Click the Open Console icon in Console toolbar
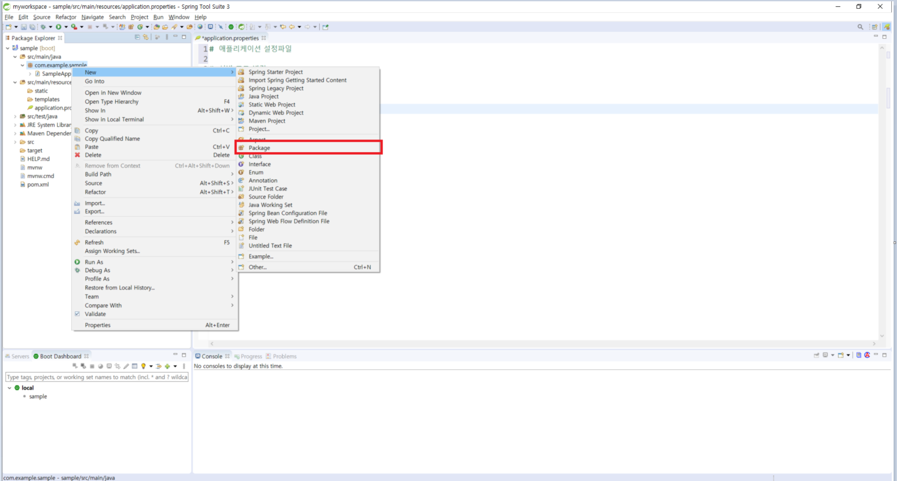 pos(841,355)
